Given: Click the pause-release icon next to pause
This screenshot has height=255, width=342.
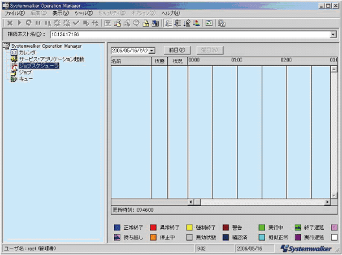Looking at the screenshot, I should coord(47,23).
